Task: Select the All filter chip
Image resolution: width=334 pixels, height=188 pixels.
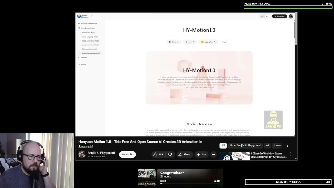Action: pos(223,145)
